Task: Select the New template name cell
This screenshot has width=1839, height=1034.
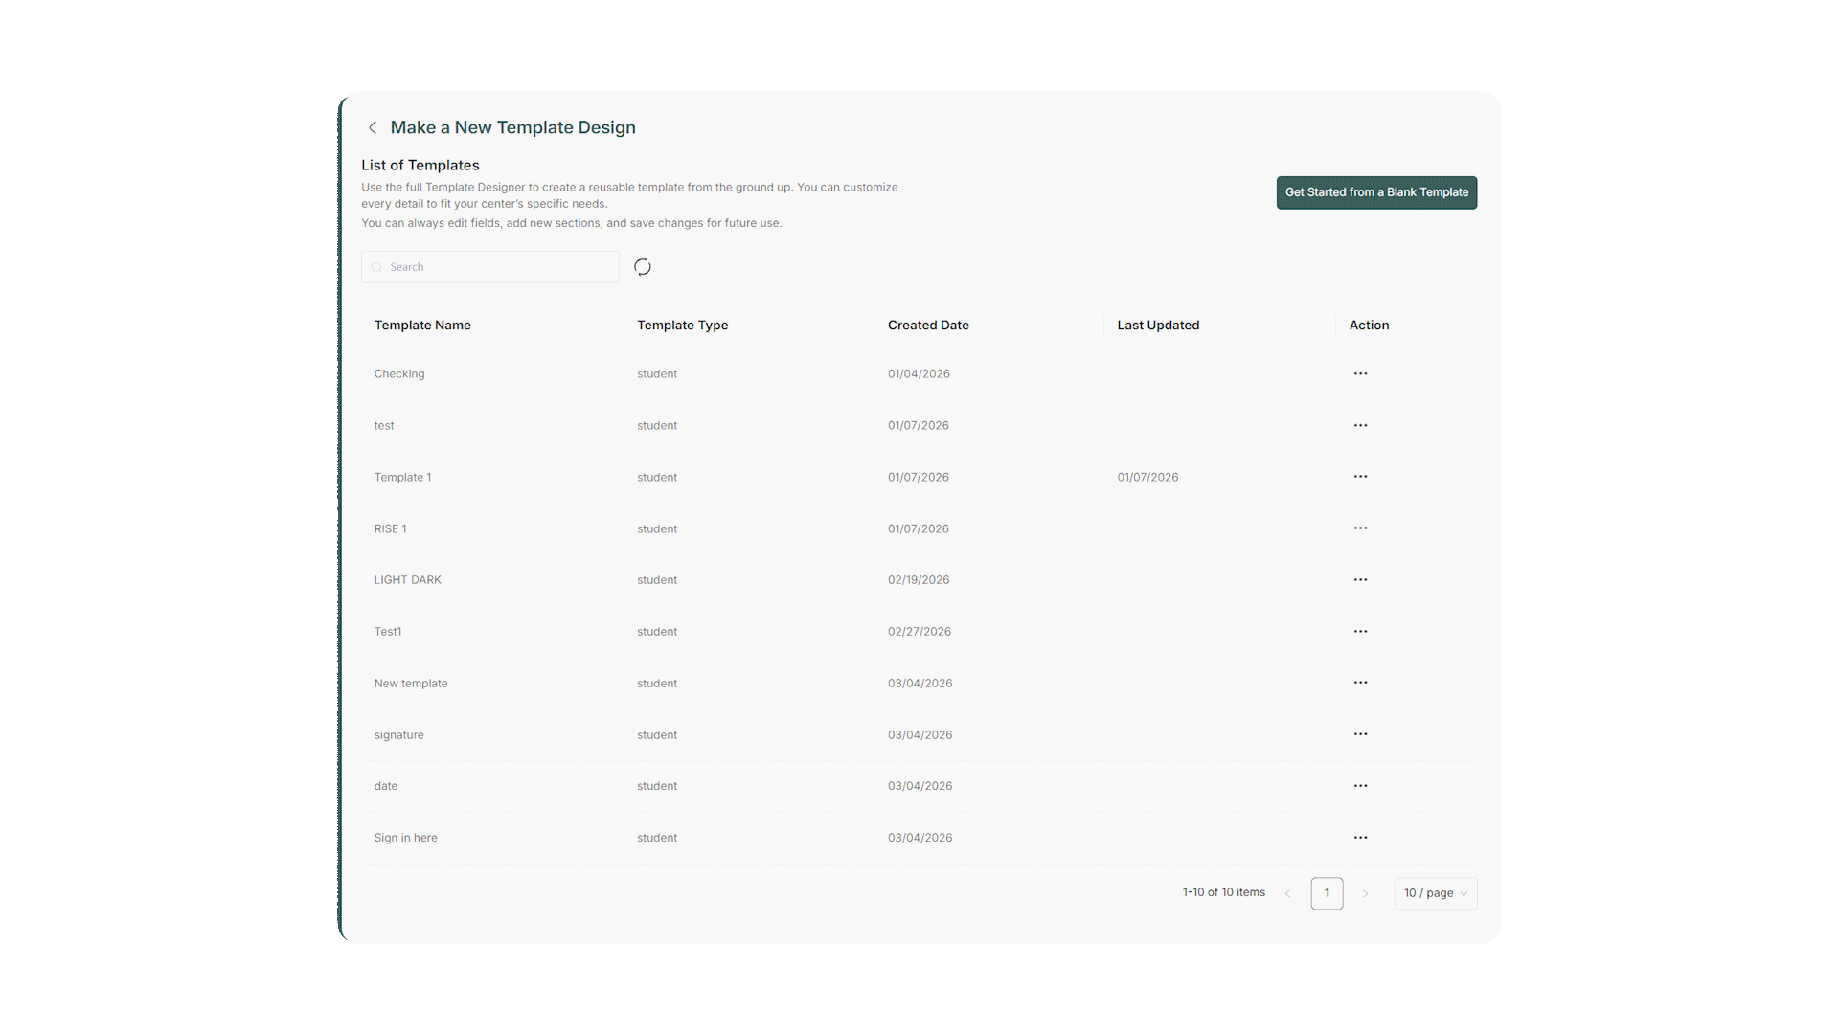Action: (x=411, y=684)
